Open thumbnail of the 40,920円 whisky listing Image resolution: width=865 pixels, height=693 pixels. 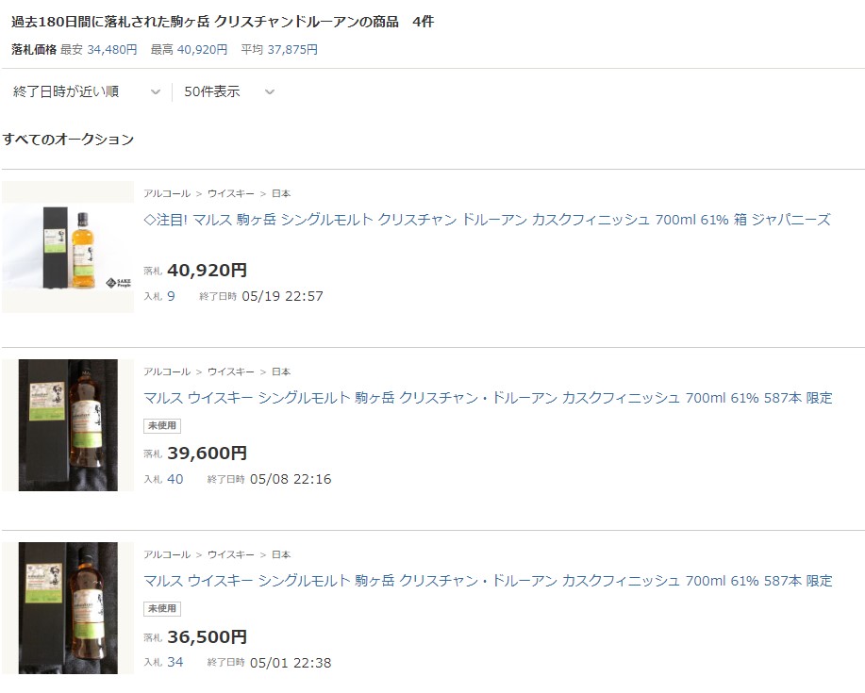[x=68, y=247]
